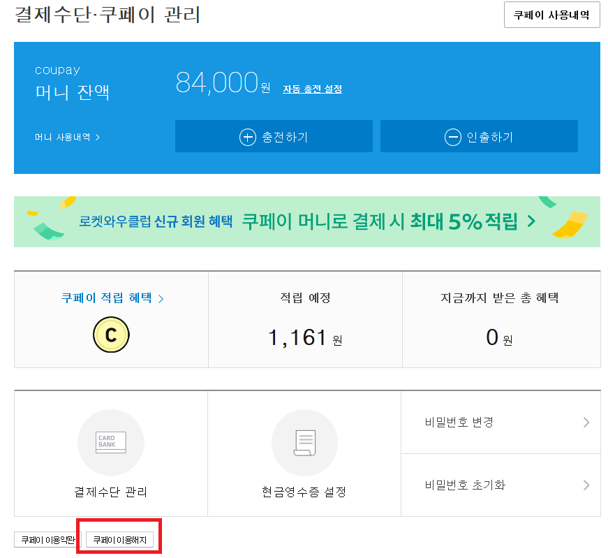Click the chevron on 비밀번호 초기화
Viewport: 608px width, 558px height.
[x=586, y=485]
